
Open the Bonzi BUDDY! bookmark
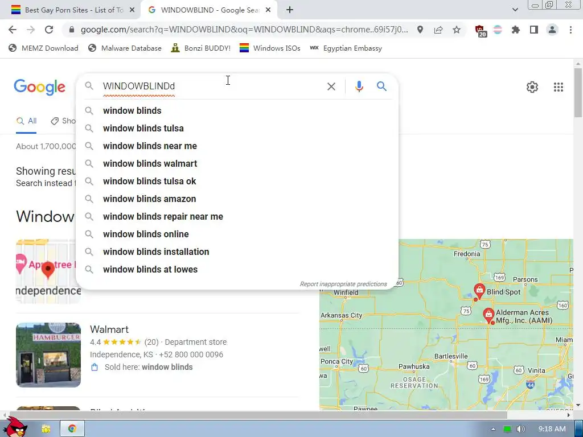point(201,48)
